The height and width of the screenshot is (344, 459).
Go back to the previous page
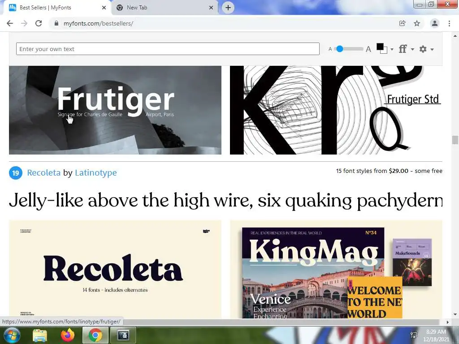coord(10,23)
